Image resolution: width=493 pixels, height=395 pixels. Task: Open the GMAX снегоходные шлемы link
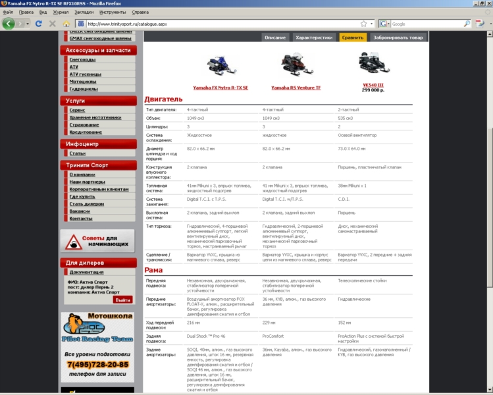100,38
